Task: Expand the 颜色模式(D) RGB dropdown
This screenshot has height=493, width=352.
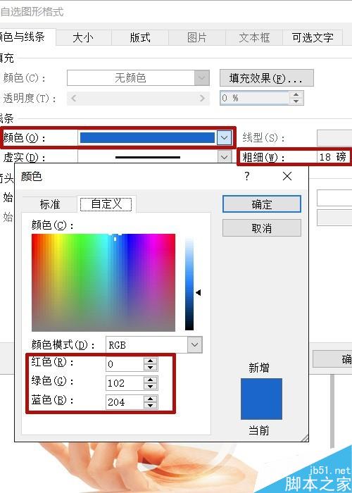Action: (x=194, y=345)
